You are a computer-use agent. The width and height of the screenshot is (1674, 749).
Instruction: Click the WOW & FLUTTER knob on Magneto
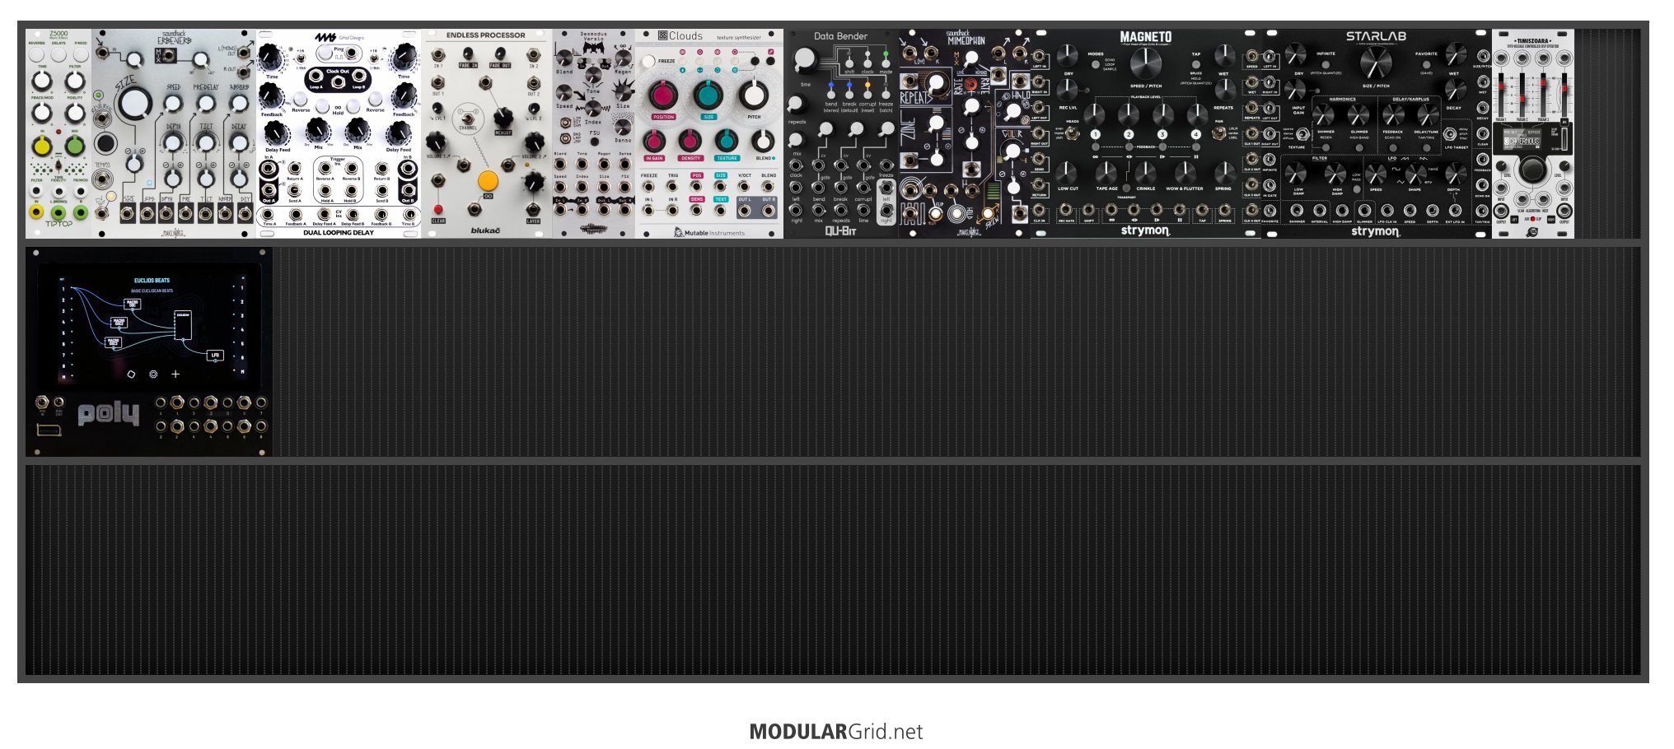1185,172
